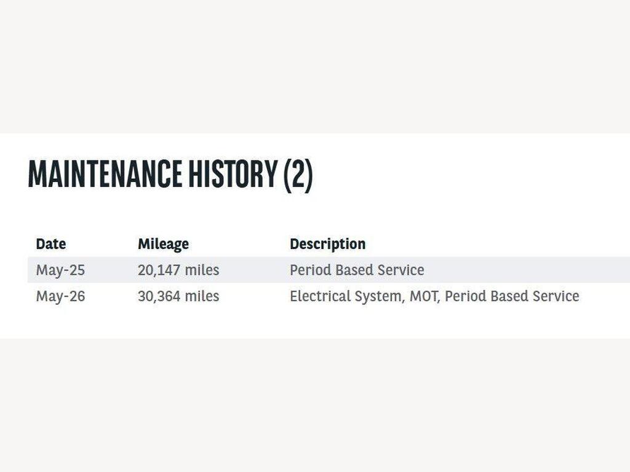Select the Description column header
The image size is (630, 472).
[x=327, y=245]
